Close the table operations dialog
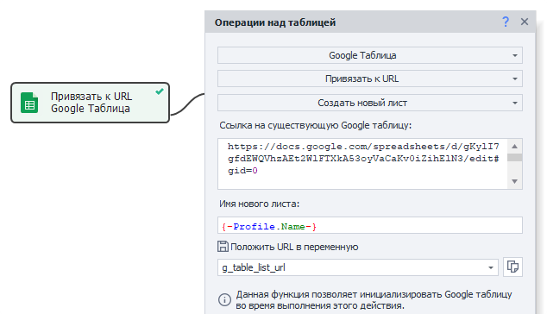This screenshot has width=547, height=314. 525,22
